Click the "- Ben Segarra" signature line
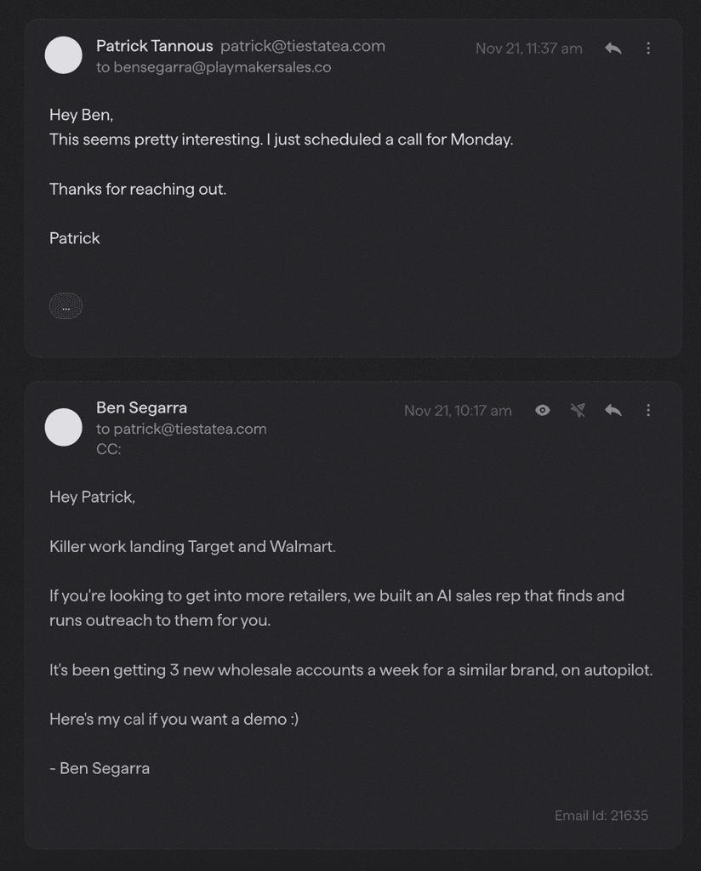Screen dimensions: 701x871 click(x=100, y=768)
